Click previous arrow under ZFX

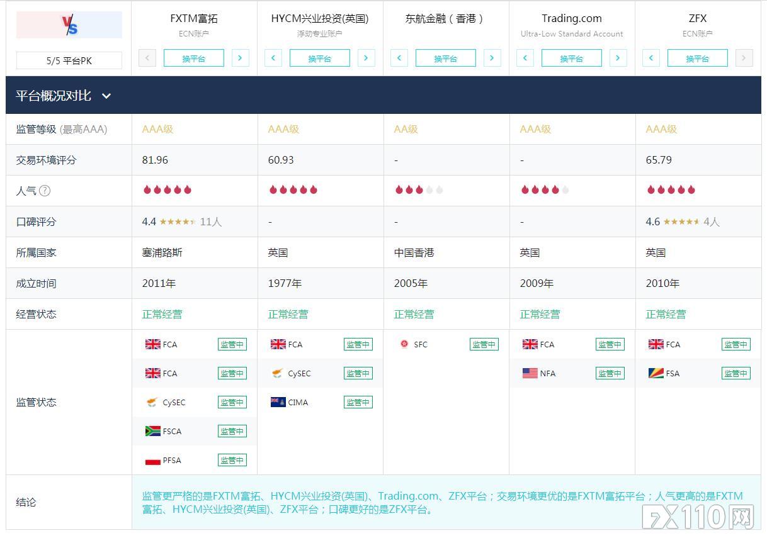[x=651, y=59]
